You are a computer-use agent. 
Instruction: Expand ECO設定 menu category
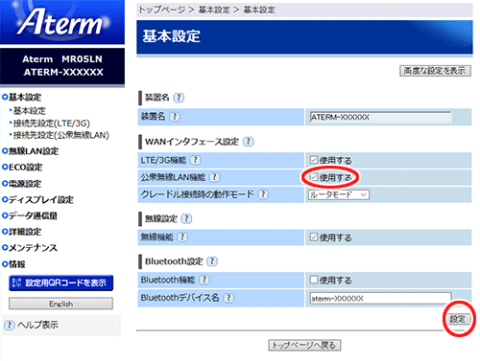tap(22, 167)
